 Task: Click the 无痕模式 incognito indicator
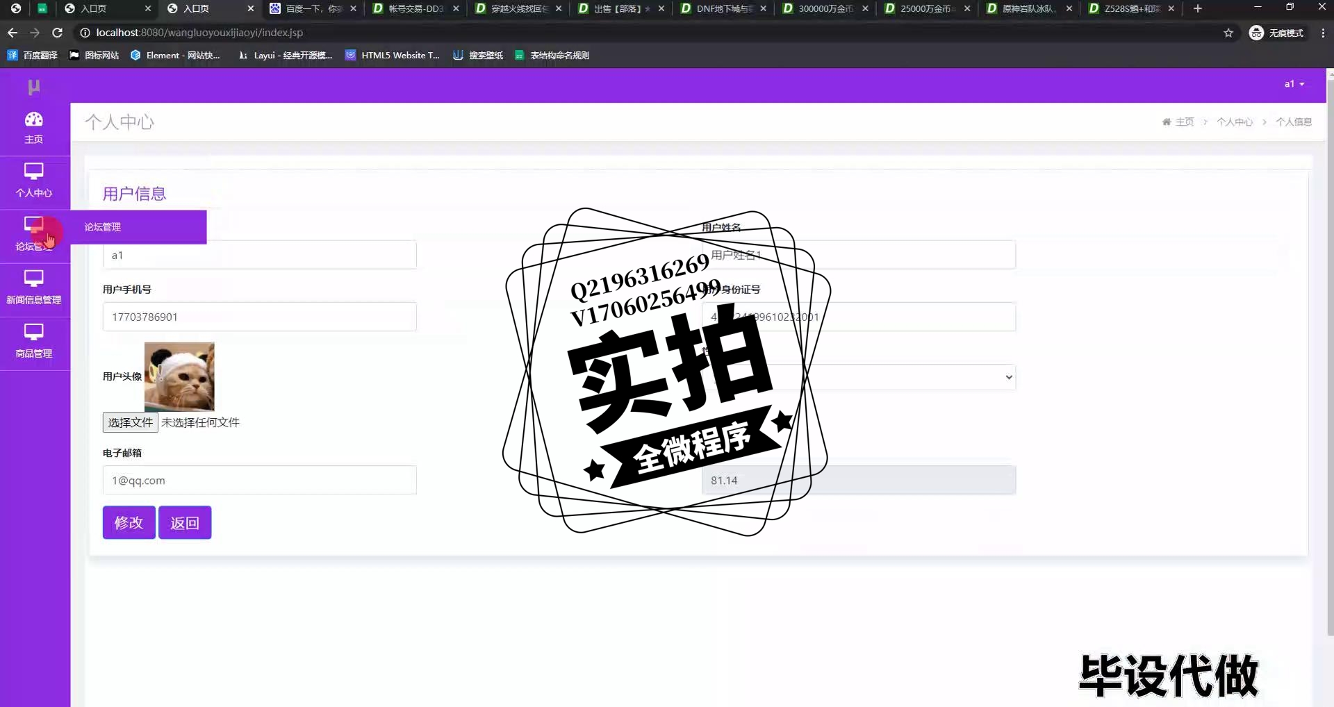click(1277, 33)
